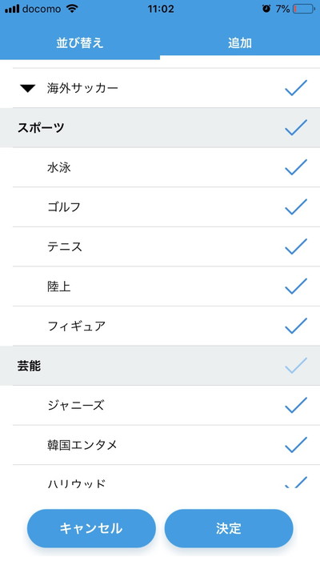Toggle the ジャニーズ checkmark
The image size is (320, 569).
(296, 405)
